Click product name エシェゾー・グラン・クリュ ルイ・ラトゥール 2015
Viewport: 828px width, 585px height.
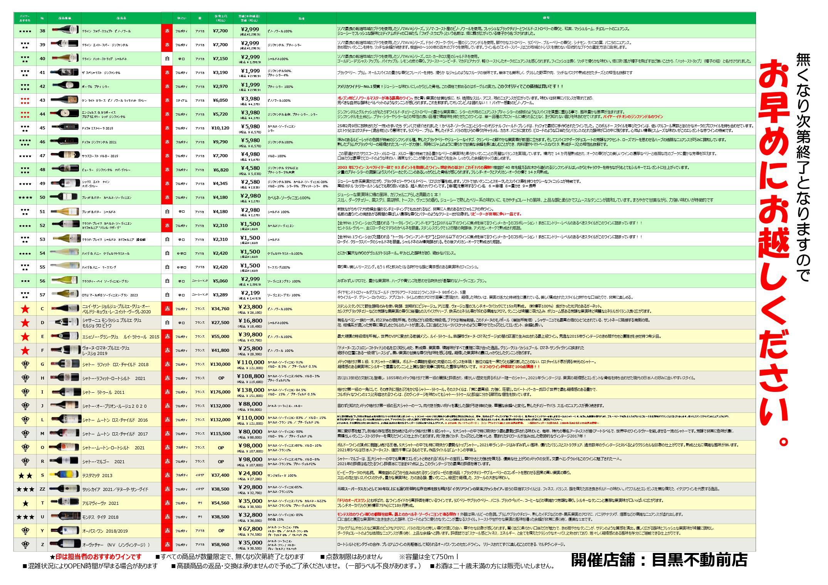(121, 337)
